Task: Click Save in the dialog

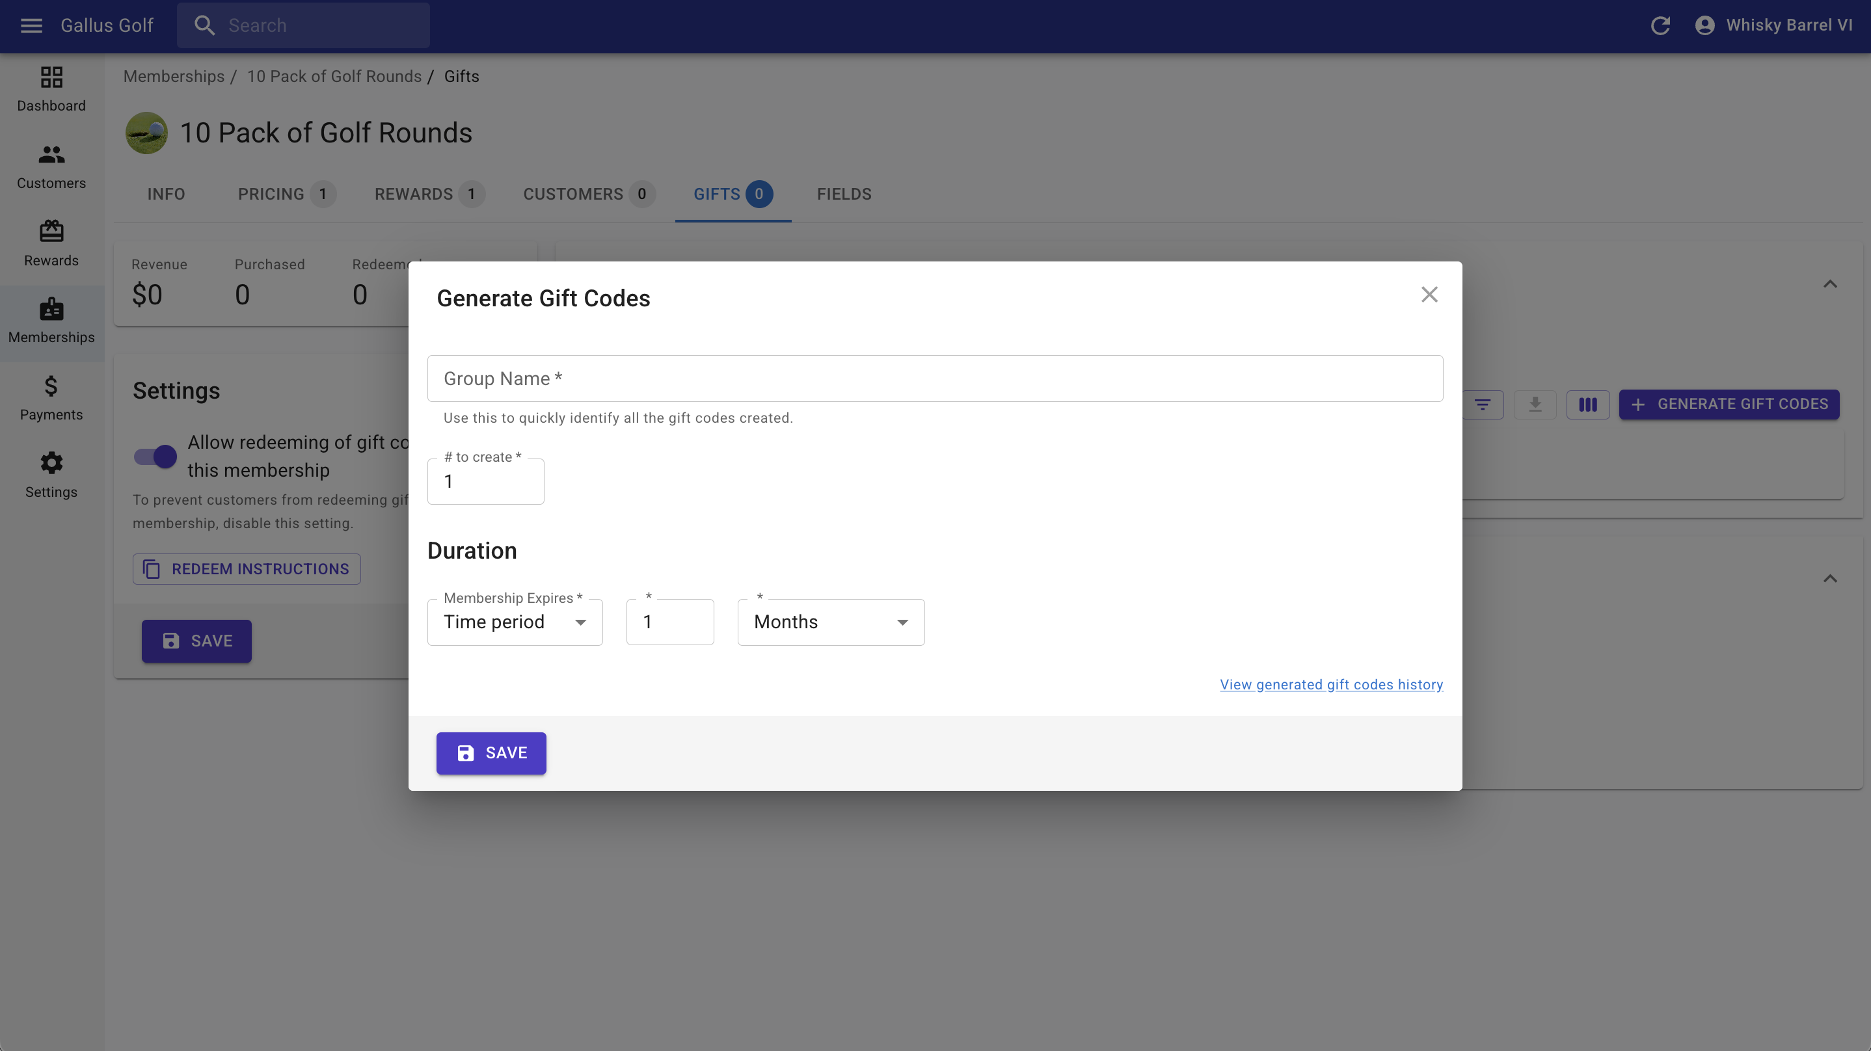Action: (491, 753)
